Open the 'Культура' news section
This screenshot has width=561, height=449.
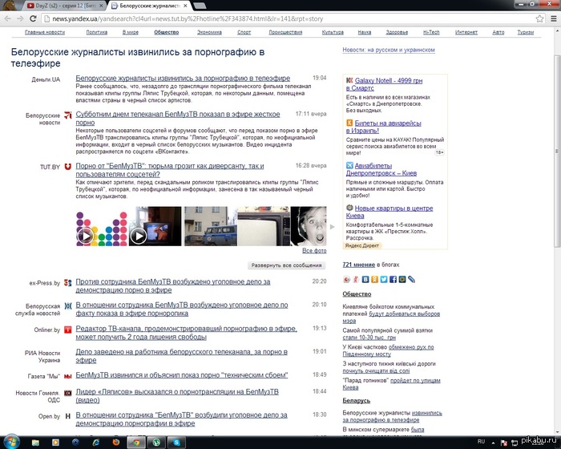coord(333,32)
